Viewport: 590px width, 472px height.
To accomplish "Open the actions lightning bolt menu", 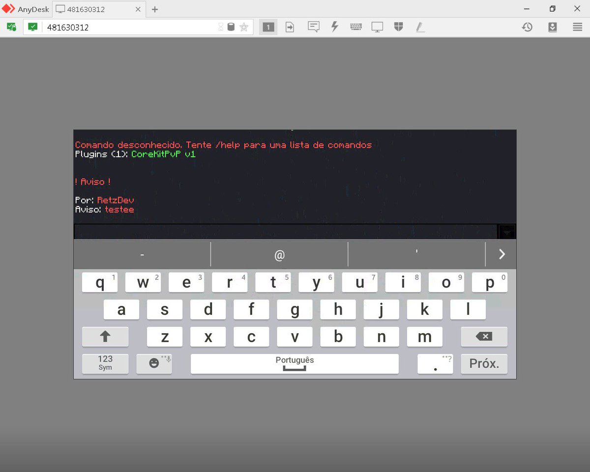I will coord(335,27).
